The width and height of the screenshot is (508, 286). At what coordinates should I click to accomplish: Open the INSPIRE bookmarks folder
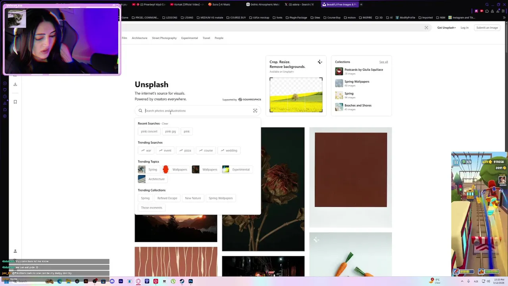365,17
